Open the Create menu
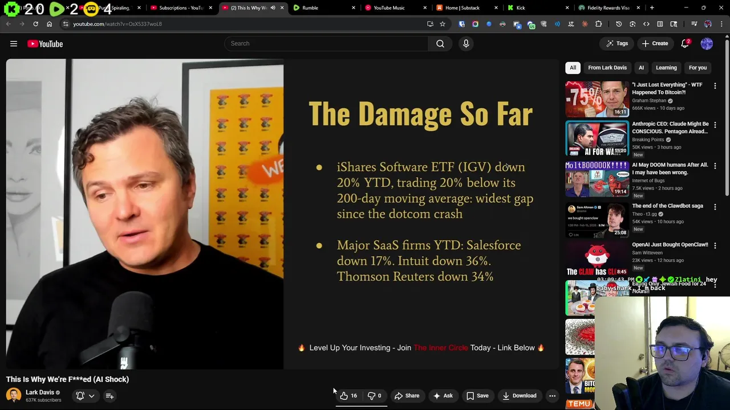Image resolution: width=730 pixels, height=410 pixels. tap(655, 43)
